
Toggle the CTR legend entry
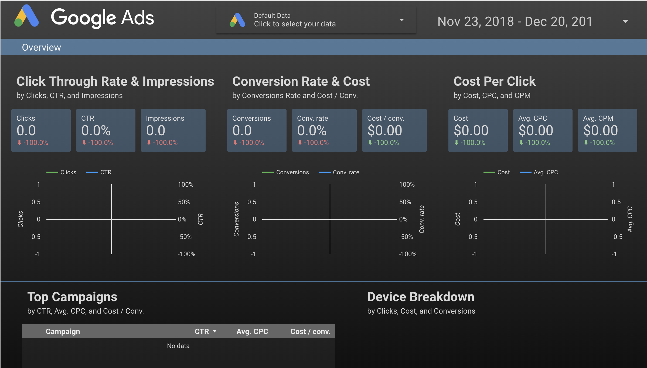click(x=99, y=172)
